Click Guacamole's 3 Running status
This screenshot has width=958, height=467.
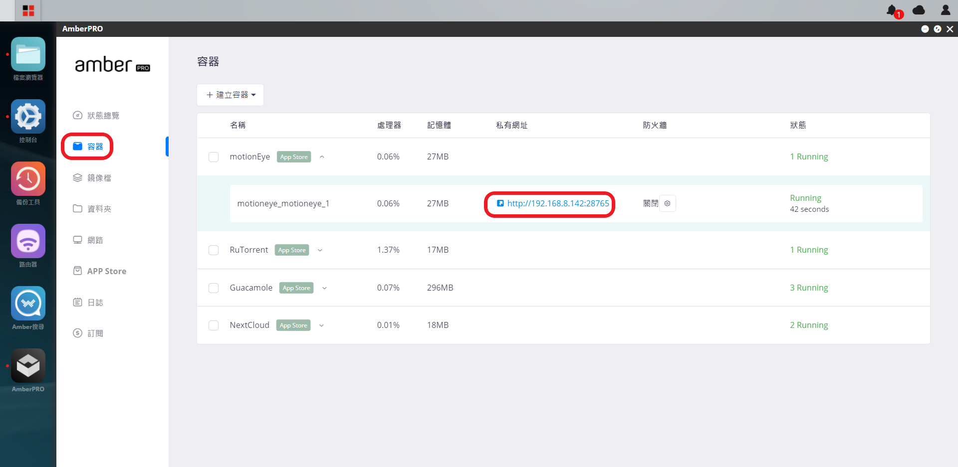pos(809,288)
